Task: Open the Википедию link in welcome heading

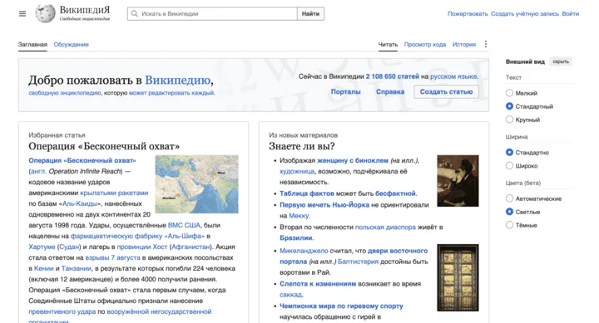Action: [178, 80]
